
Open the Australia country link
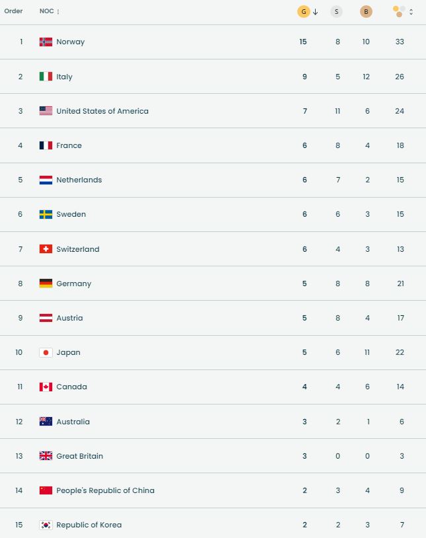[x=73, y=422]
